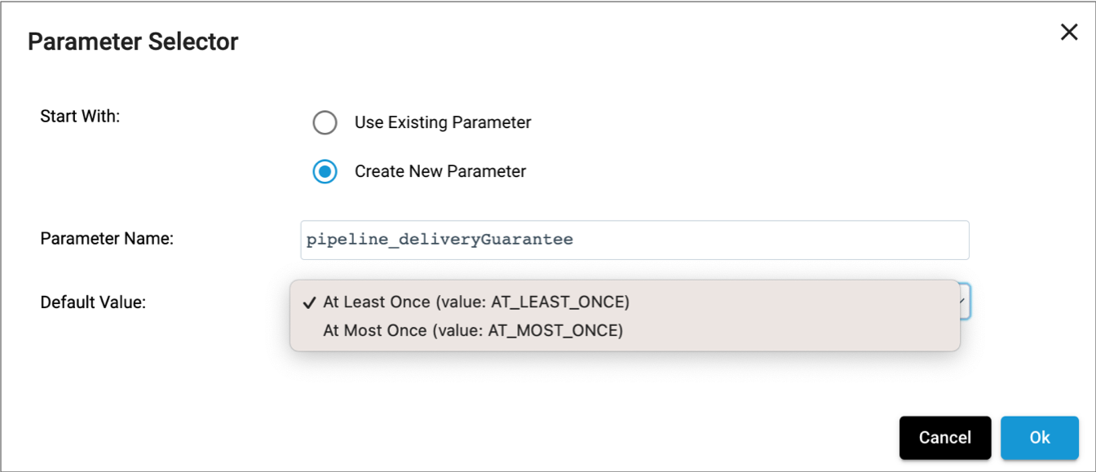Click the Cancel button
1096x472 pixels.
tap(945, 438)
